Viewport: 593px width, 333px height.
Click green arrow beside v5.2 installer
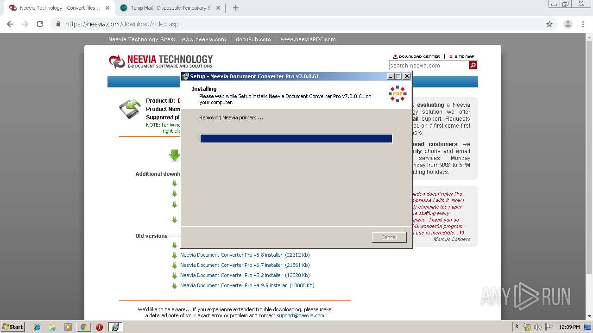coord(175,276)
